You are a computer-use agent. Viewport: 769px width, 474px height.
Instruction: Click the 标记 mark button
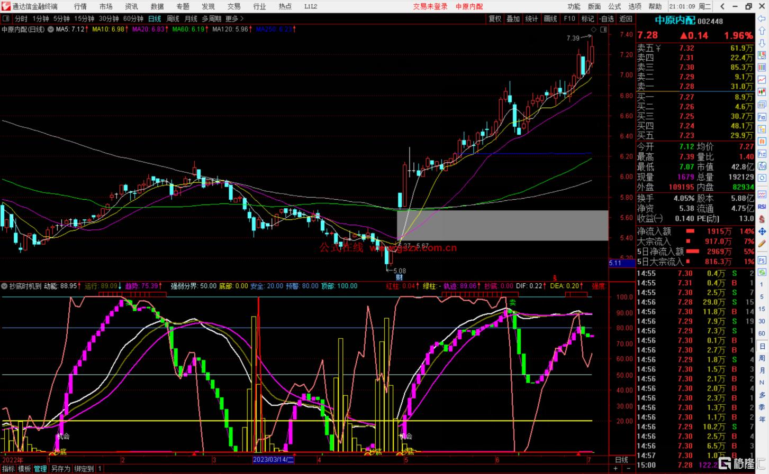(588, 18)
